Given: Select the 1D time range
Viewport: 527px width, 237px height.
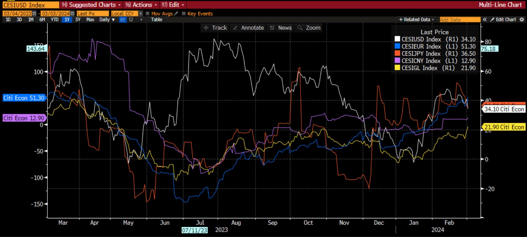Looking at the screenshot, I should [8, 19].
